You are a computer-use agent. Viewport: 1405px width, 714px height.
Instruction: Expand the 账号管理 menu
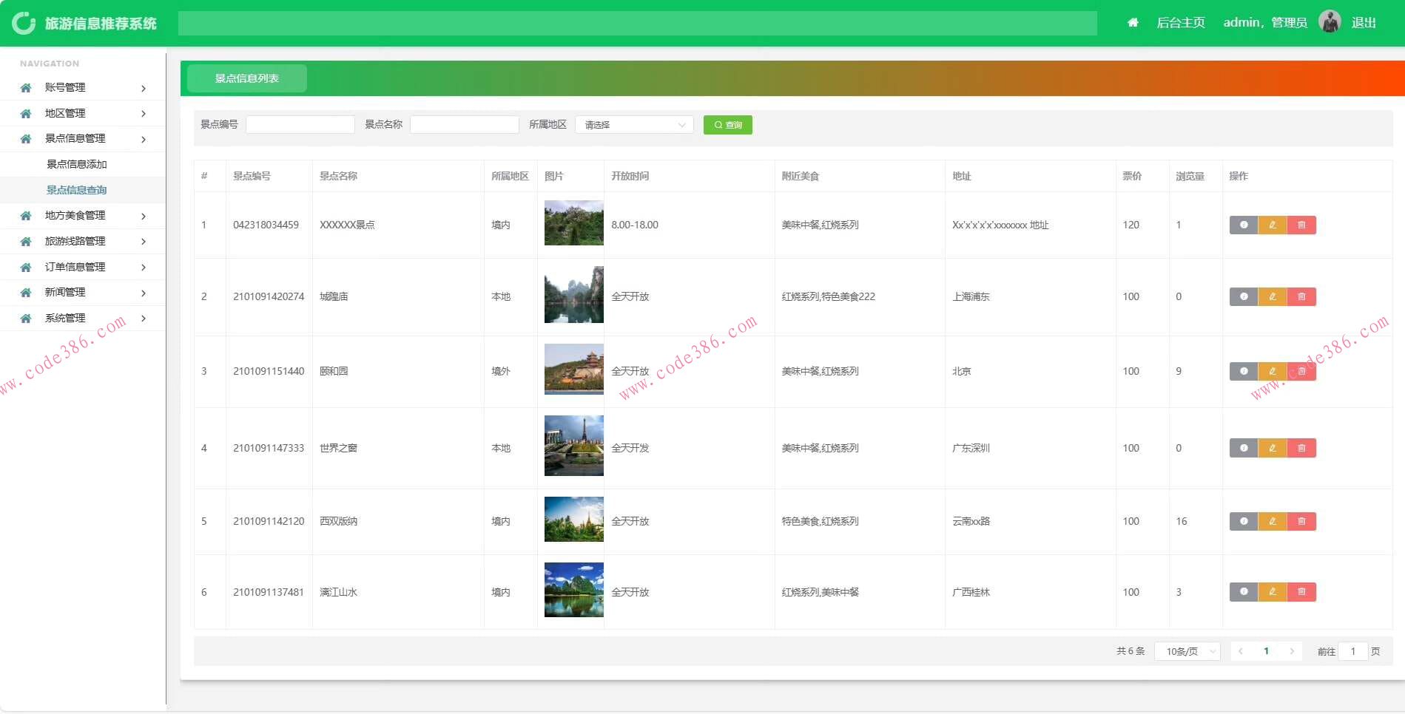(x=82, y=88)
